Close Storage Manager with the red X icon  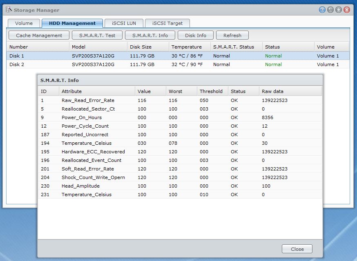(347, 10)
